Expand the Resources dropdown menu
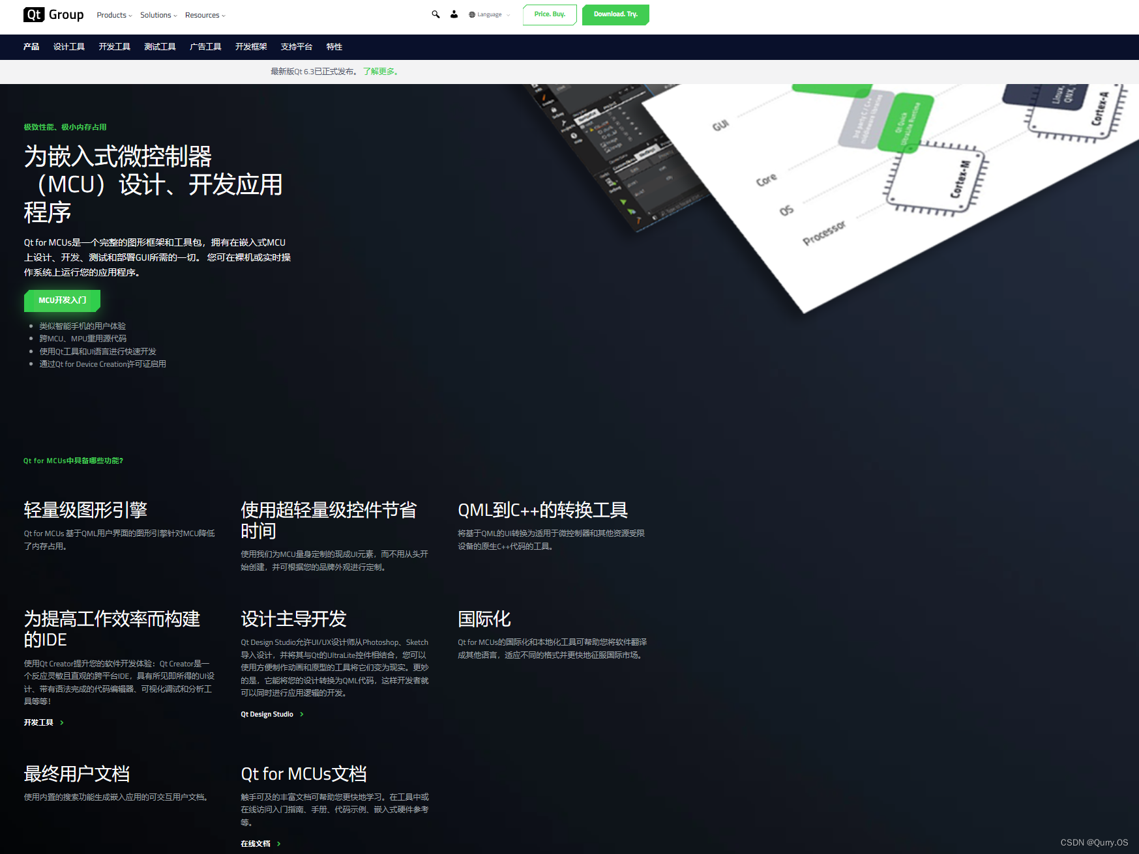The height and width of the screenshot is (854, 1139). point(205,15)
